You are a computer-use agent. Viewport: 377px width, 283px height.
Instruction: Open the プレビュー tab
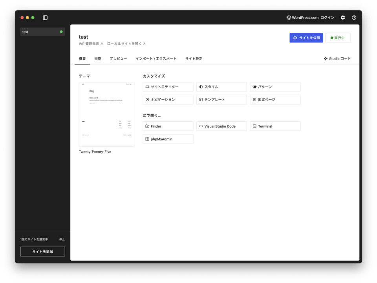(118, 58)
